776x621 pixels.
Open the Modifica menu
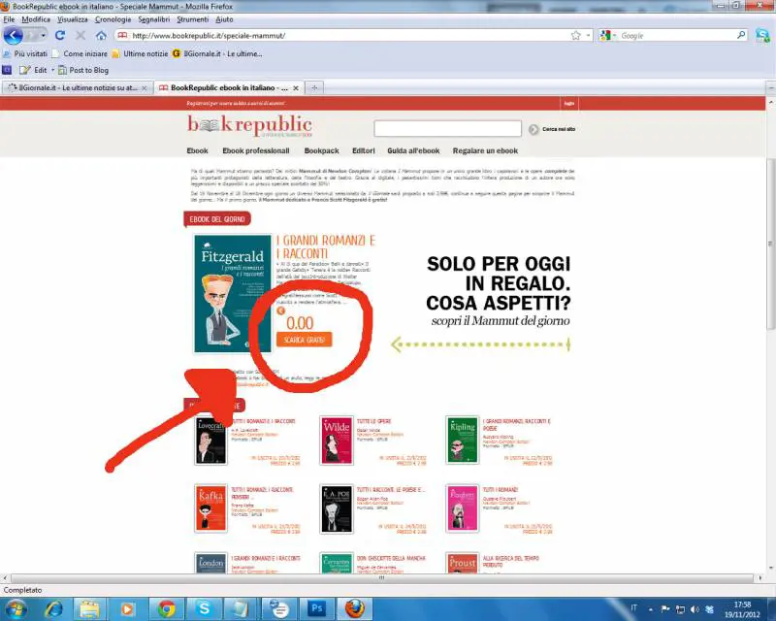36,19
